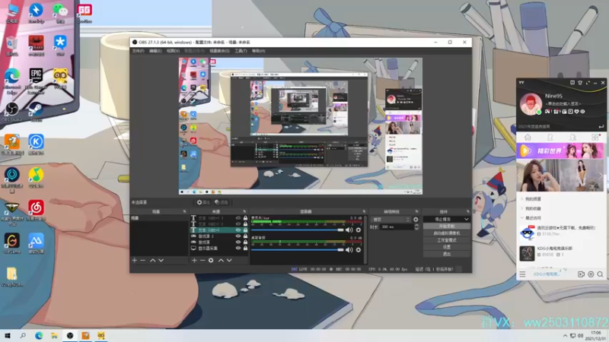This screenshot has height=342, width=609.
Task: Click 开始录制 button
Action: pyautogui.click(x=447, y=226)
